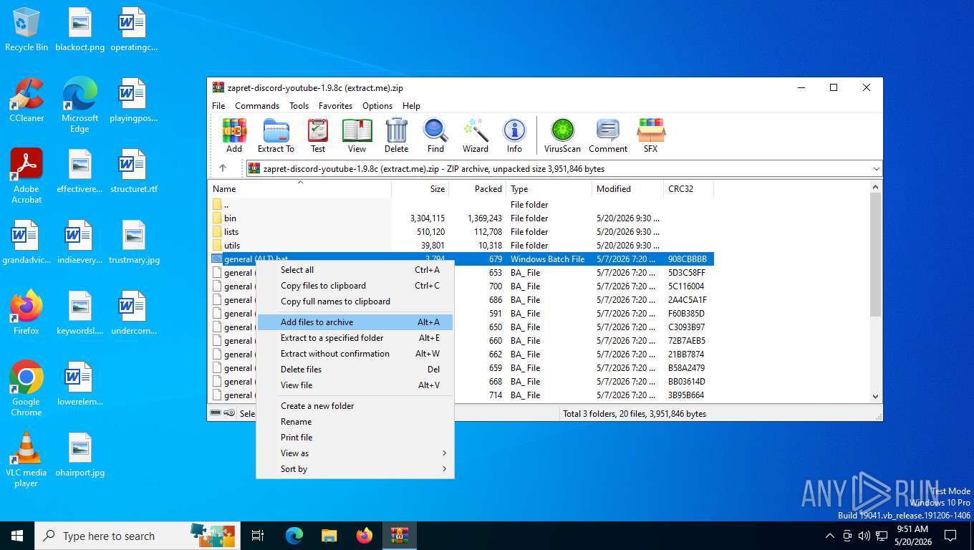Choose Copy files to clipboard
The height and width of the screenshot is (550, 974).
tap(355, 286)
